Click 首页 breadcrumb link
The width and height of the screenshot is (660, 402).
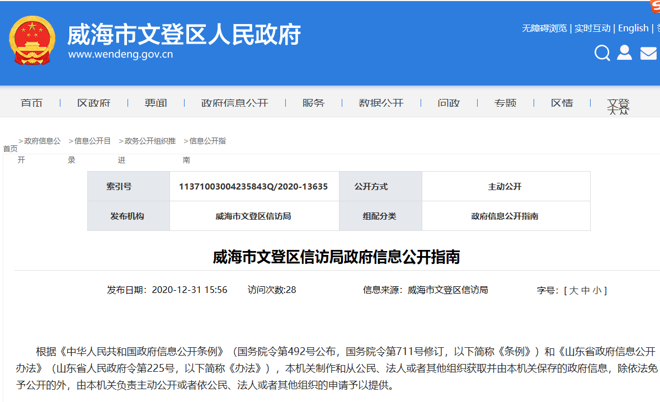coord(10,149)
